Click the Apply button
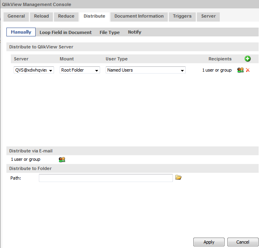Screen dimensions: 259x248 [x=209, y=242]
